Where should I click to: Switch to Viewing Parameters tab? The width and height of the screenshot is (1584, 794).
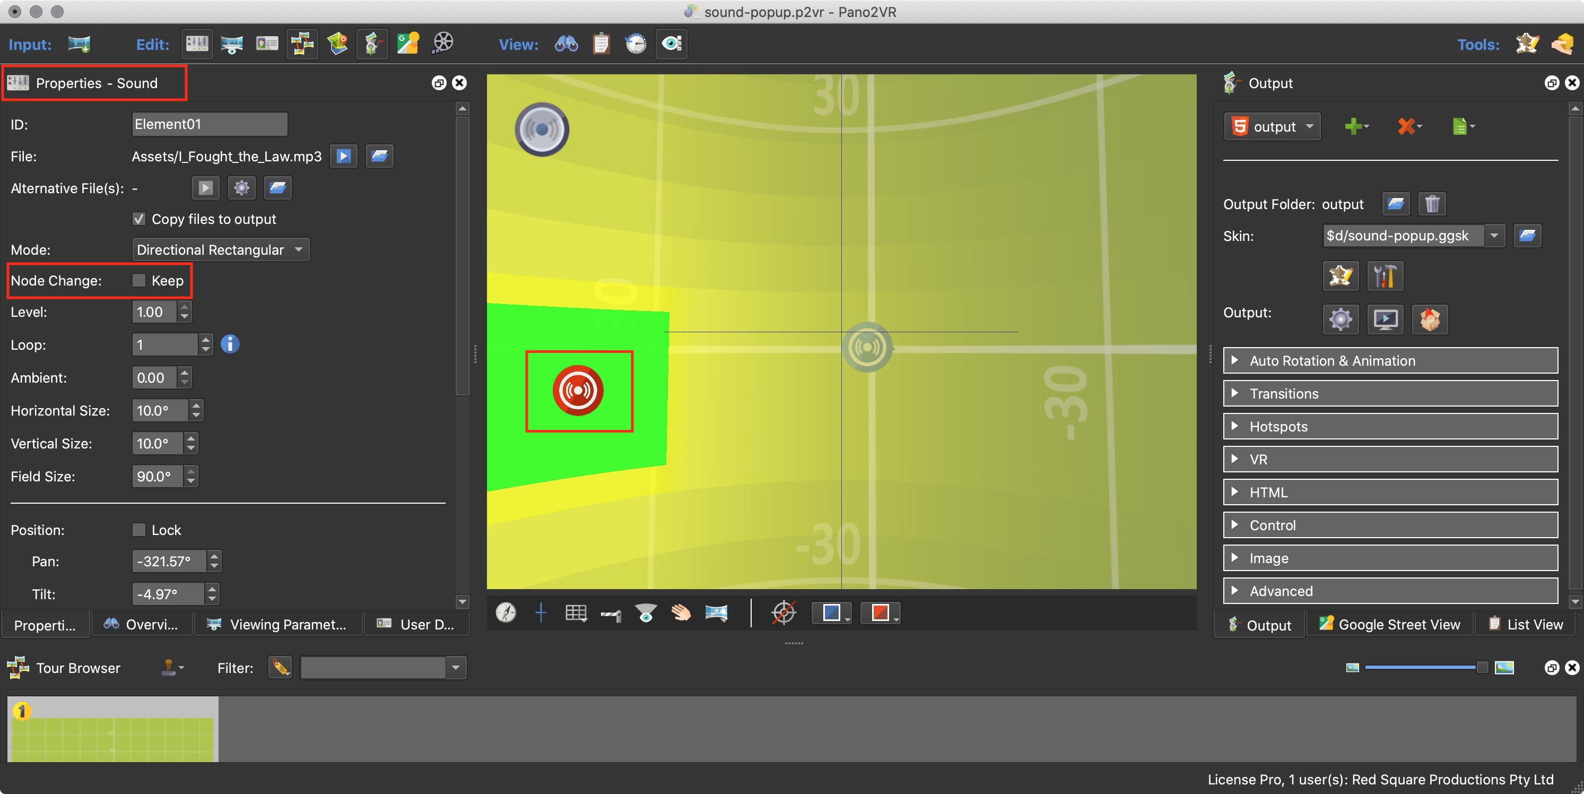pyautogui.click(x=278, y=624)
